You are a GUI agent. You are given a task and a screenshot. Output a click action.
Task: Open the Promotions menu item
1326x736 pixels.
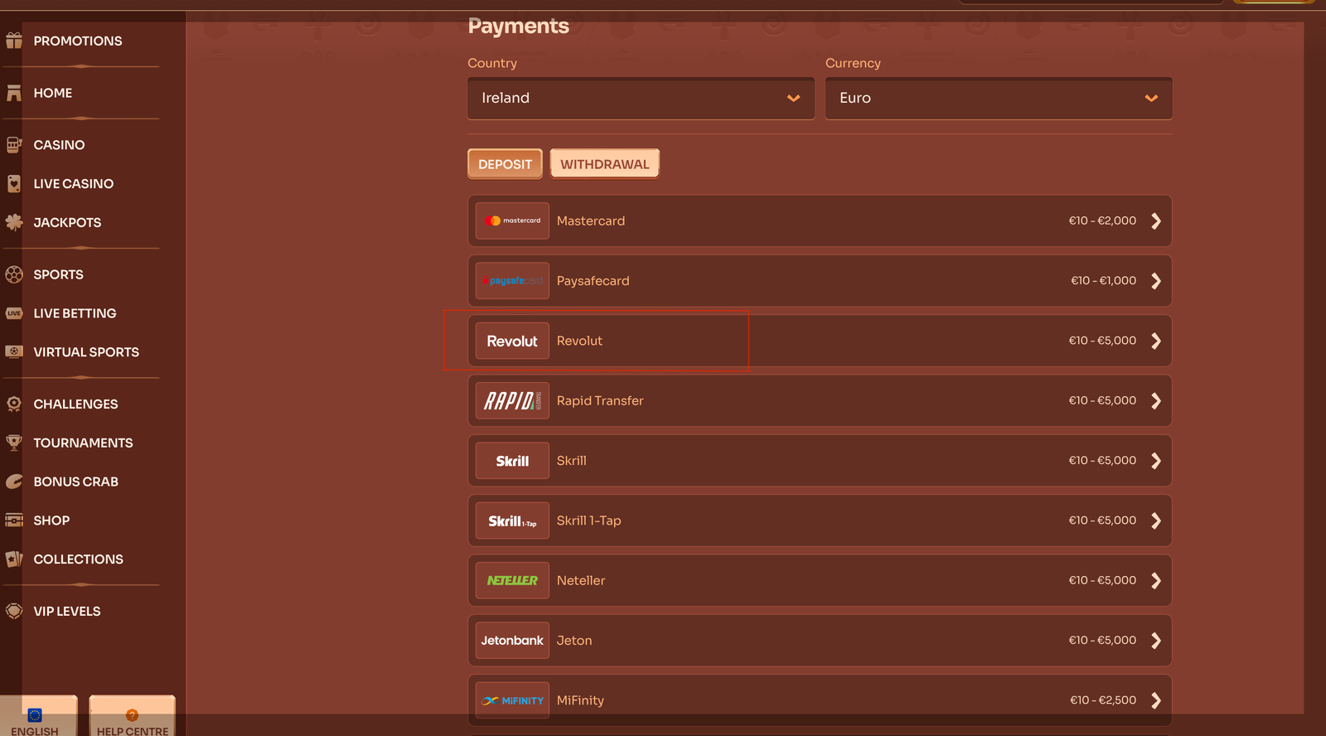tap(78, 41)
